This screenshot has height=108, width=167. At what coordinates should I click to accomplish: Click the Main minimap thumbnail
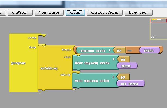[158, 29]
